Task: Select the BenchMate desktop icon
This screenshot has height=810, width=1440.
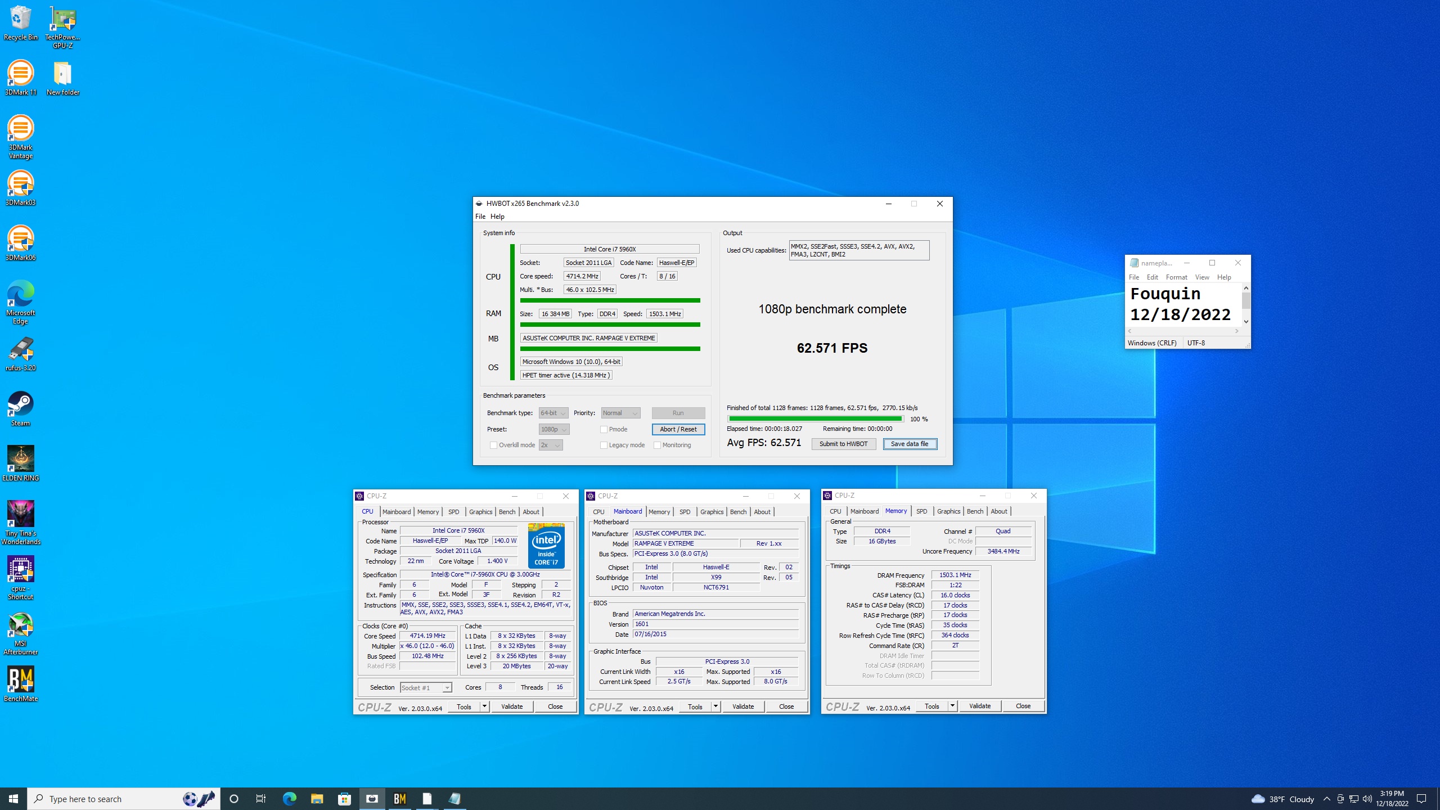Action: (21, 685)
